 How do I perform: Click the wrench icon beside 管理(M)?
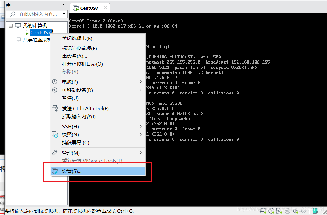pos(55,153)
